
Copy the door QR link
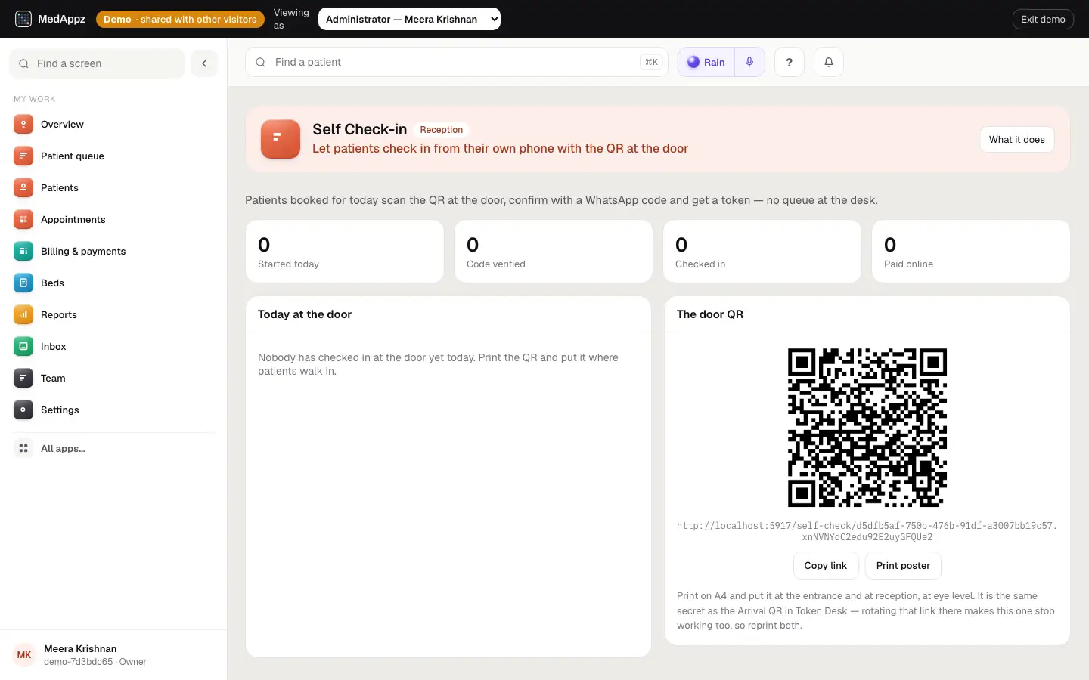[x=826, y=565]
